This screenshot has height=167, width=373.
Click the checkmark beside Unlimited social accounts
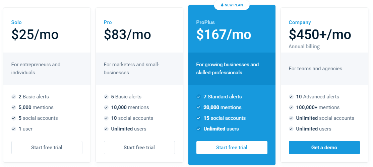pos(291,118)
